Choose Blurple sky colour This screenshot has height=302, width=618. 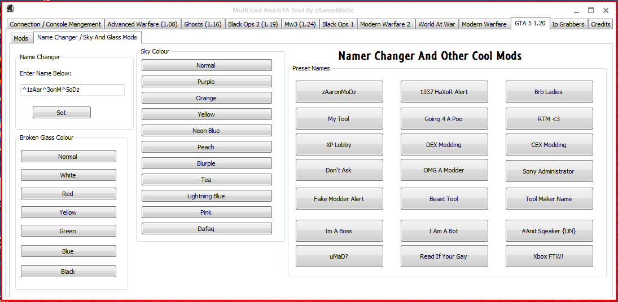pos(207,163)
